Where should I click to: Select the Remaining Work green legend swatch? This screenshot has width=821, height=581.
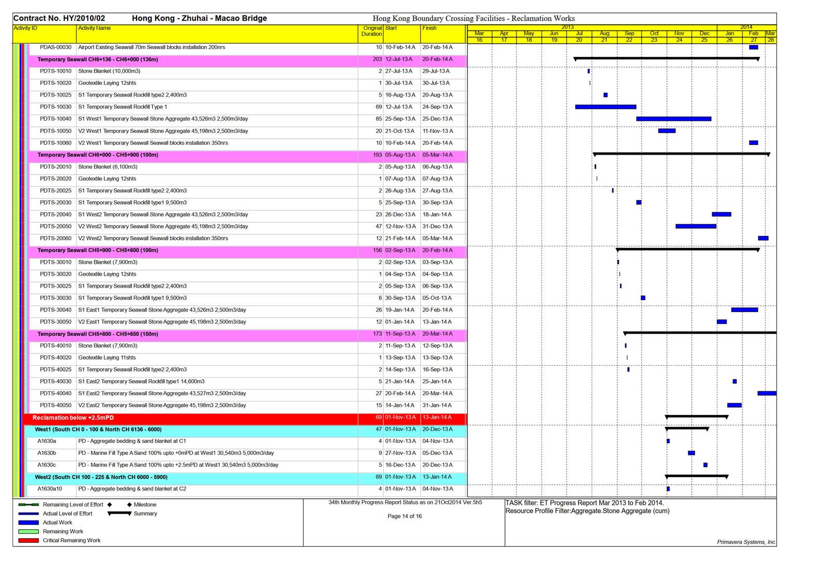coord(28,531)
